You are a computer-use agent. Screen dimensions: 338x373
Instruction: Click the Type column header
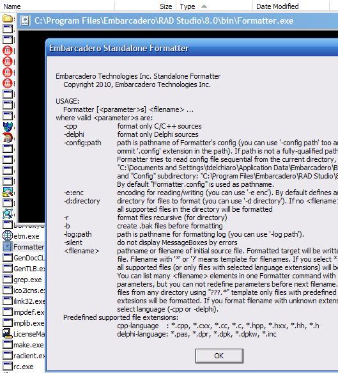[214, 6]
